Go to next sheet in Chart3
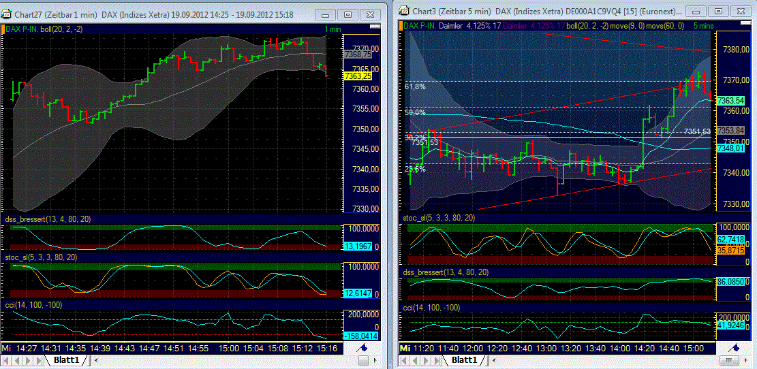 pyautogui.click(x=426, y=360)
